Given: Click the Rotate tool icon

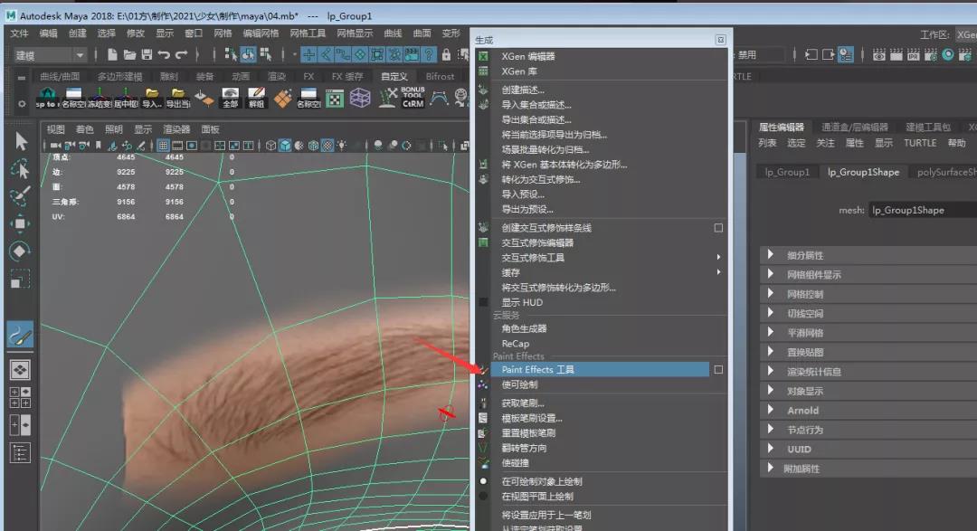Looking at the screenshot, I should click(20, 251).
